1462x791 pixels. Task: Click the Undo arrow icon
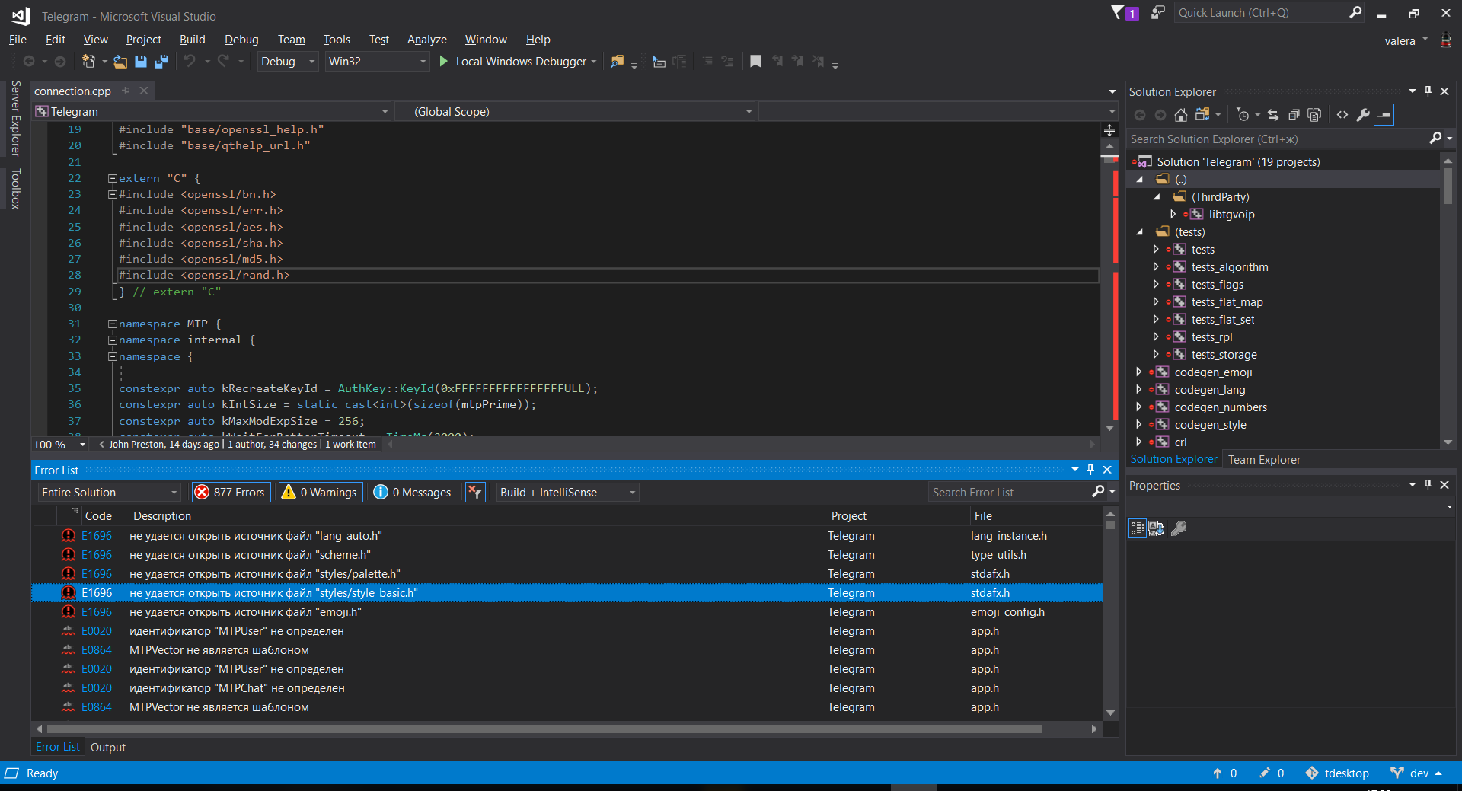pos(190,62)
